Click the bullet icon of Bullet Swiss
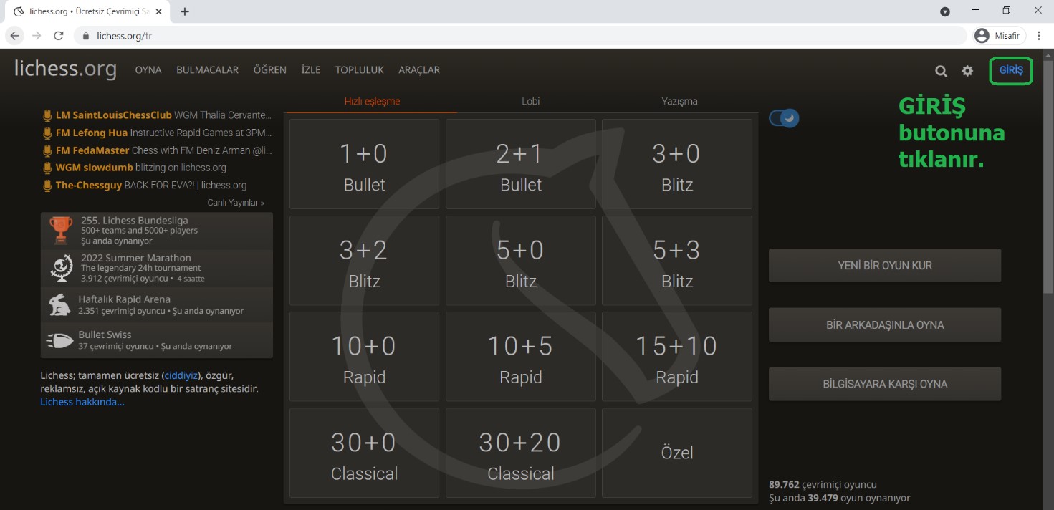 [x=60, y=340]
